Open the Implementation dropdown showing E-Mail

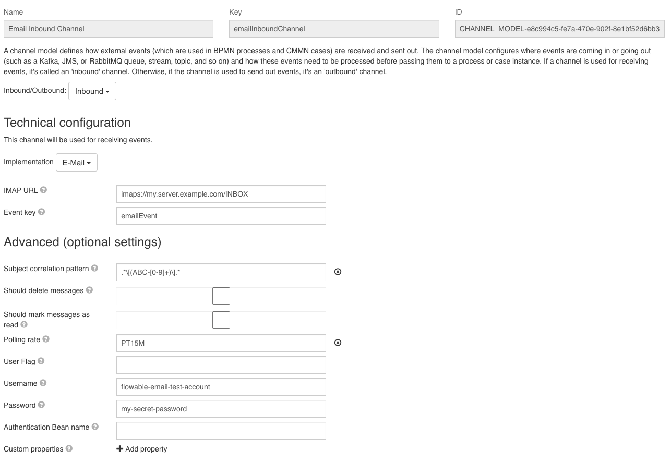76,162
